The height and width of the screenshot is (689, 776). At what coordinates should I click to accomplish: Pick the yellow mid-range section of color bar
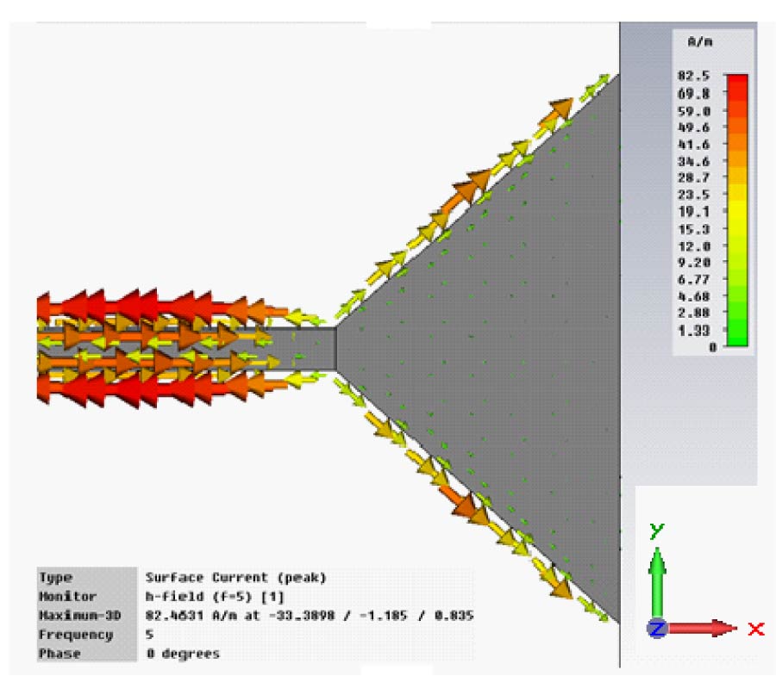pyautogui.click(x=735, y=211)
